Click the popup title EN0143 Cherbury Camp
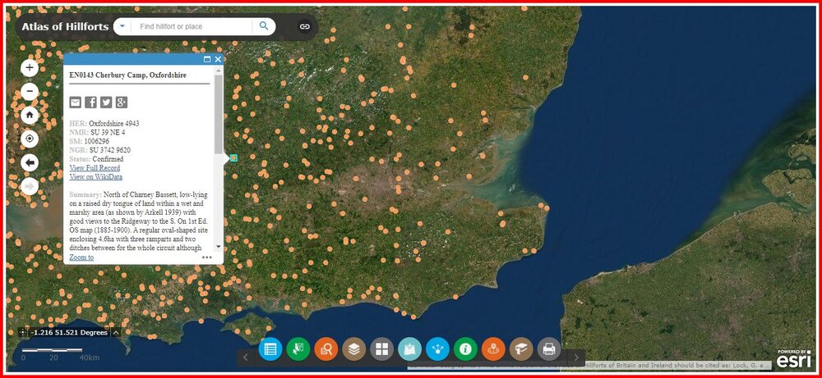This screenshot has height=378, width=822. [128, 75]
